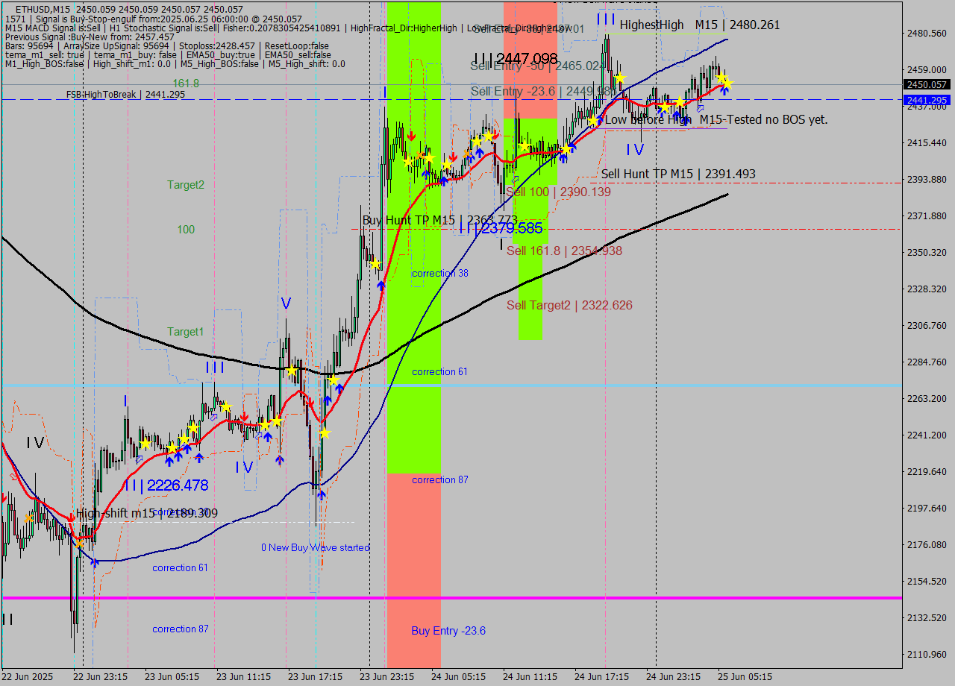Screen dimensions: 955x686
Task: Select the orange marker at the 22 Jun 23:15 swing low
Action: pyautogui.click(x=79, y=544)
